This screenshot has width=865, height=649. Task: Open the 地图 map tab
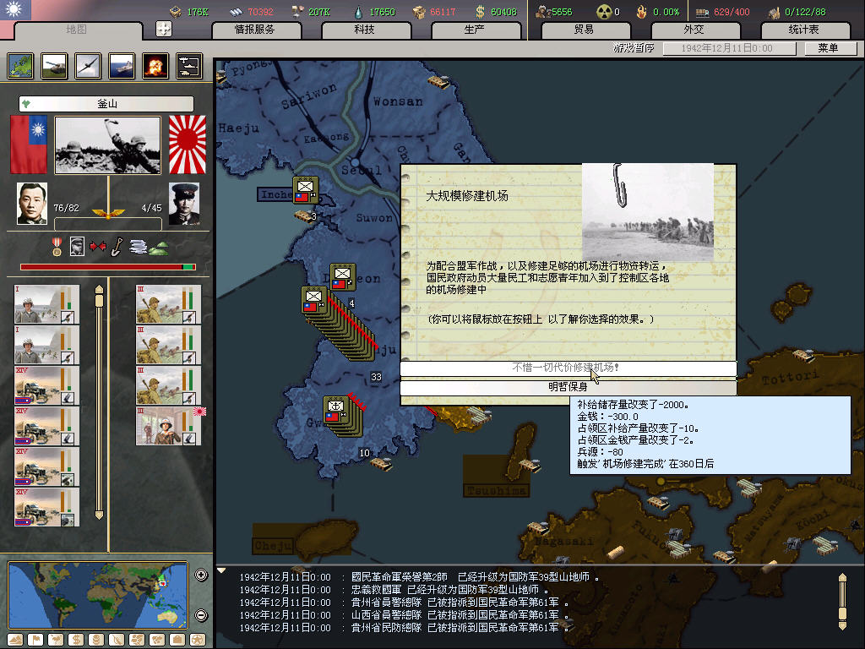pyautogui.click(x=77, y=30)
